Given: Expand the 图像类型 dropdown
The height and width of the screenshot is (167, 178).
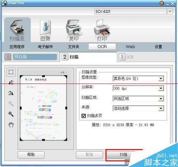Looking at the screenshot, I should pyautogui.click(x=161, y=79).
